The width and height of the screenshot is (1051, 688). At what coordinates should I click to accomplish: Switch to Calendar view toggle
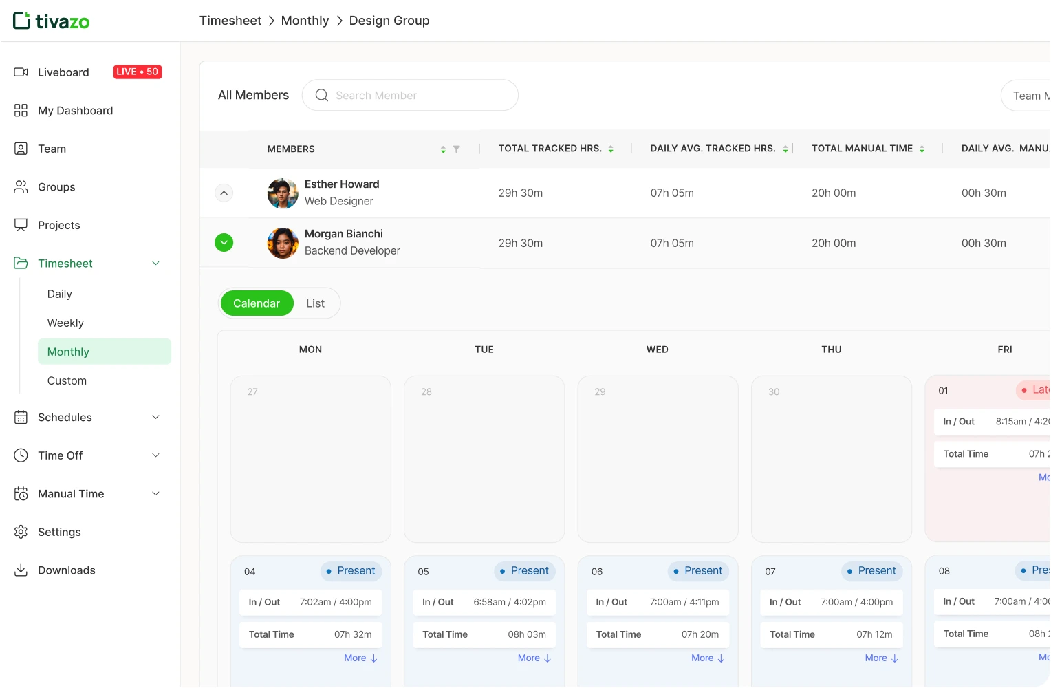point(257,303)
